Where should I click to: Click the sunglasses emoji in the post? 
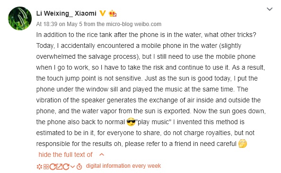[131, 122]
